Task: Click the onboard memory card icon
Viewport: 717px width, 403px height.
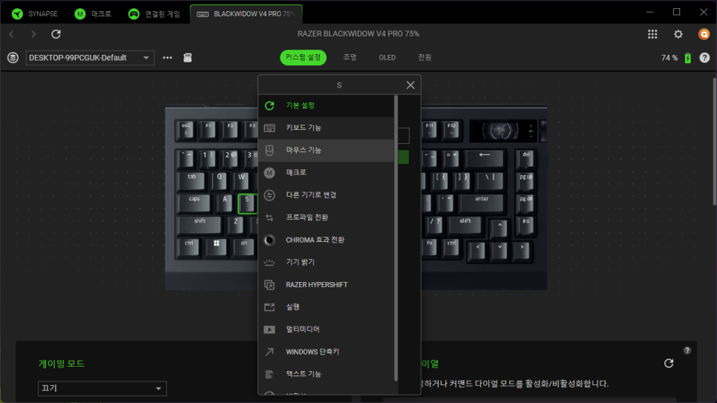Action: pyautogui.click(x=188, y=58)
